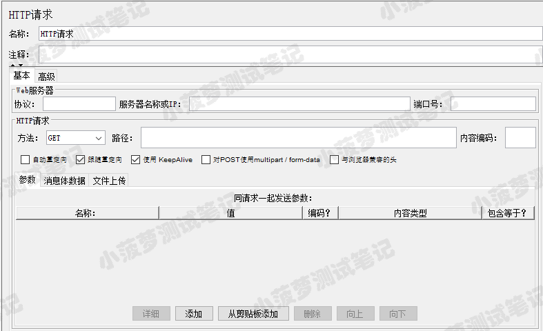Click the 协议 input field
This screenshot has height=331, width=543.
[x=79, y=104]
